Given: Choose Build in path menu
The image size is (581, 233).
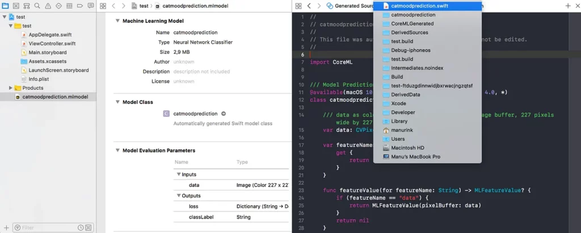Looking at the screenshot, I should click(427, 77).
